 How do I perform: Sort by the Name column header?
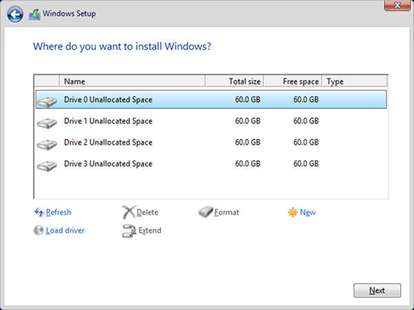click(132, 81)
